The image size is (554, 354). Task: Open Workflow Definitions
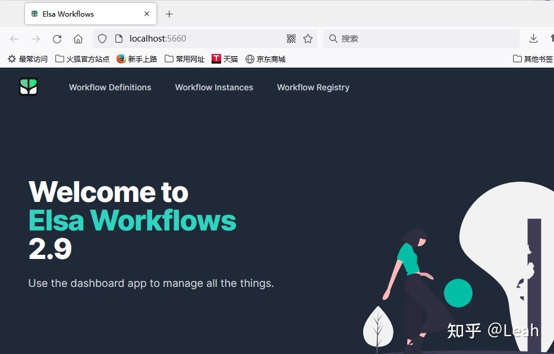pyautogui.click(x=109, y=87)
